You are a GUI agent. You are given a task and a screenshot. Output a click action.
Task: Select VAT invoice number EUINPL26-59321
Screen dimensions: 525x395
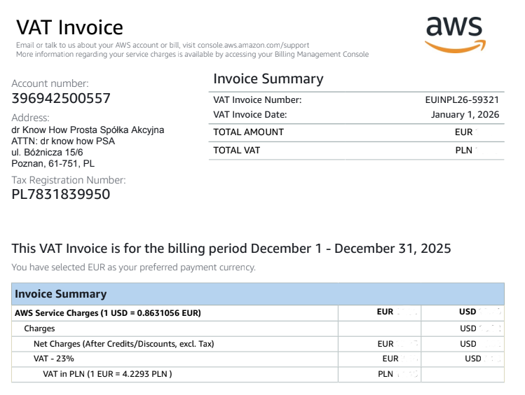click(x=462, y=99)
